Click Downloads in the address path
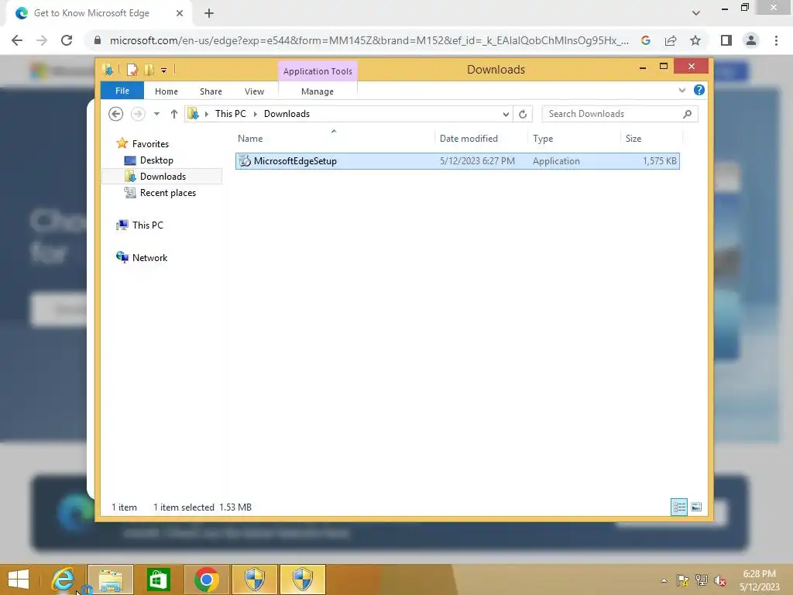The height and width of the screenshot is (595, 793). (x=287, y=114)
